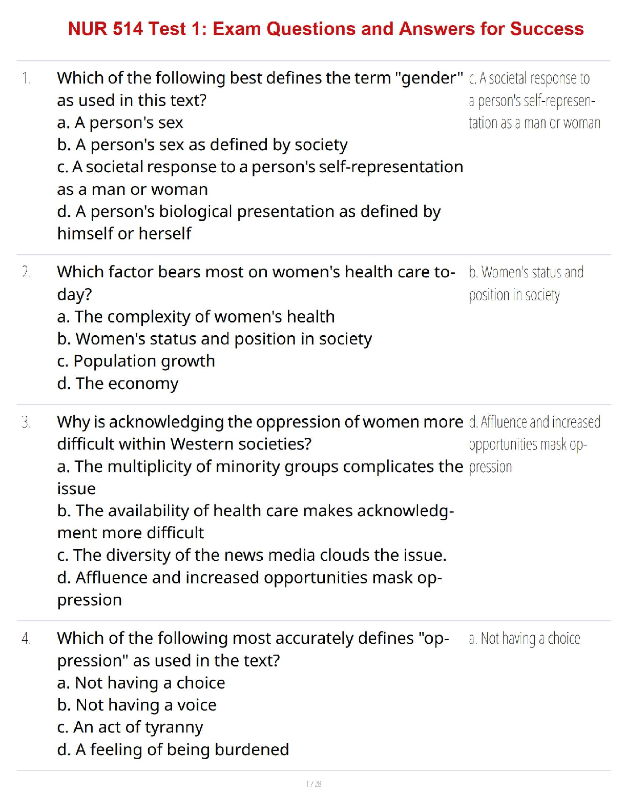627x812 pixels.
Task: Click right-column answer "Women's status and position"
Action: (526, 283)
